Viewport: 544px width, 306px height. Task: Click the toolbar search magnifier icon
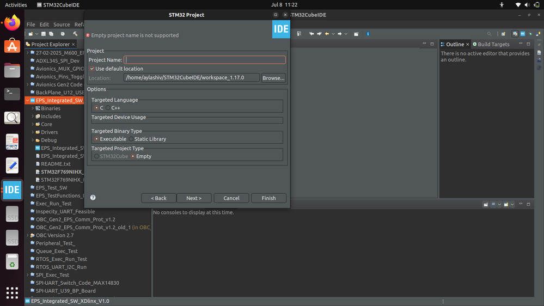489,34
